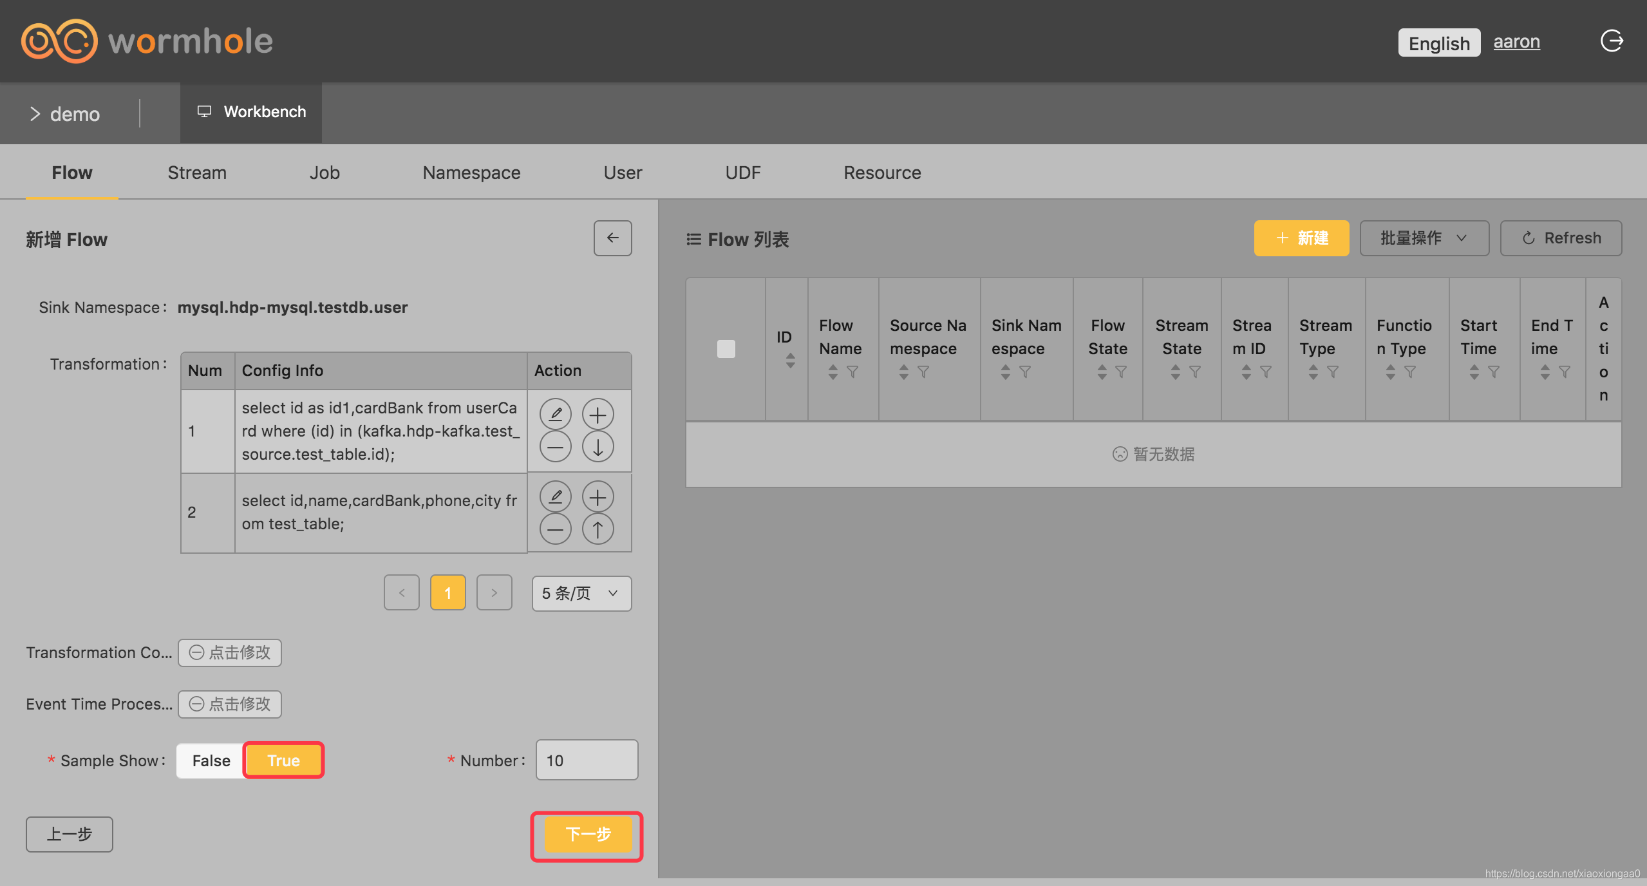Move transformation 2 up with the arrow icon
The width and height of the screenshot is (1647, 886).
[598, 529]
